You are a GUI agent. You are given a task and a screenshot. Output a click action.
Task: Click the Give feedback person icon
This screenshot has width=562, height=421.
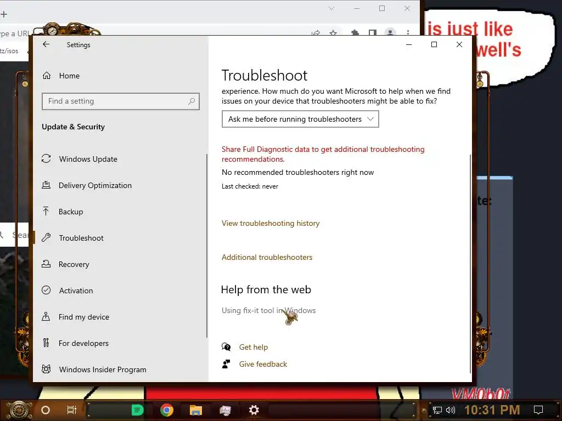pos(226,364)
